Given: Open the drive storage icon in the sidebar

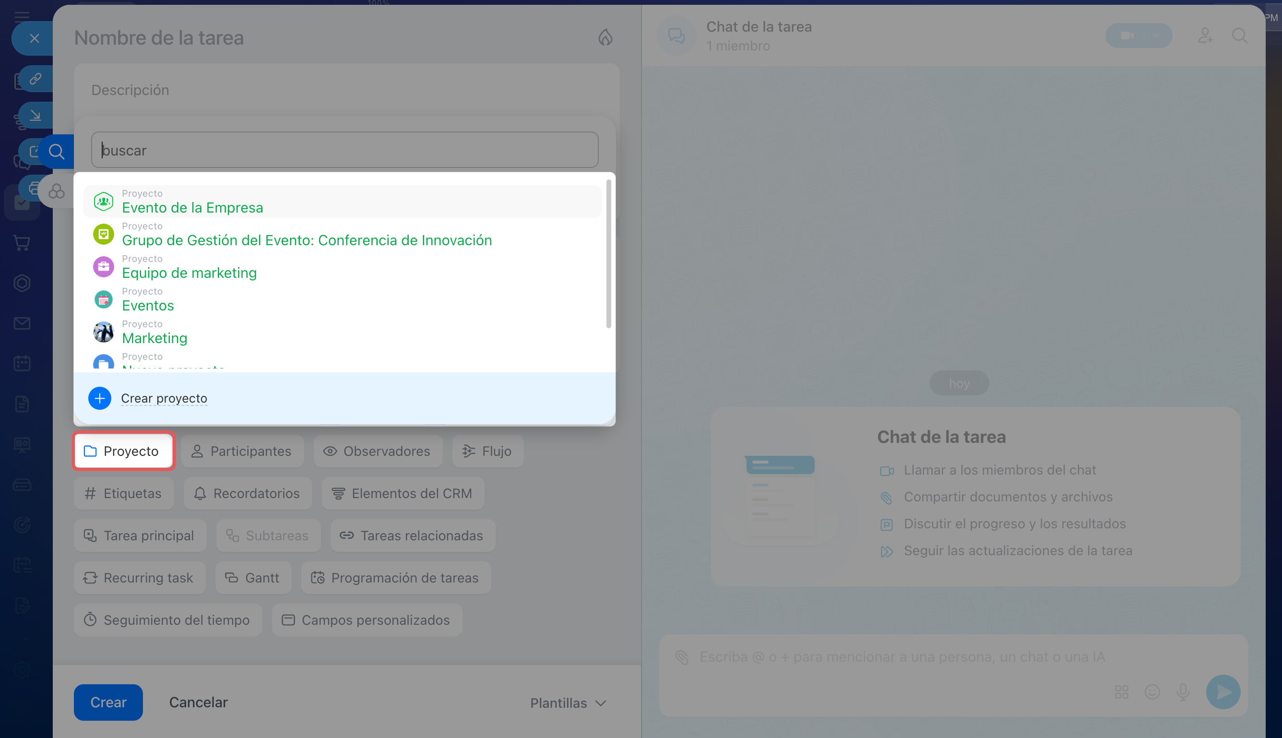Looking at the screenshot, I should tap(22, 485).
